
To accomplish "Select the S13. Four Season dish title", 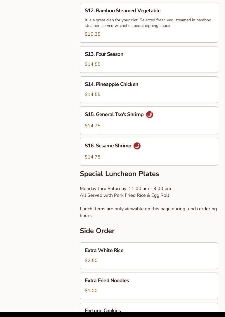I will click(x=104, y=54).
